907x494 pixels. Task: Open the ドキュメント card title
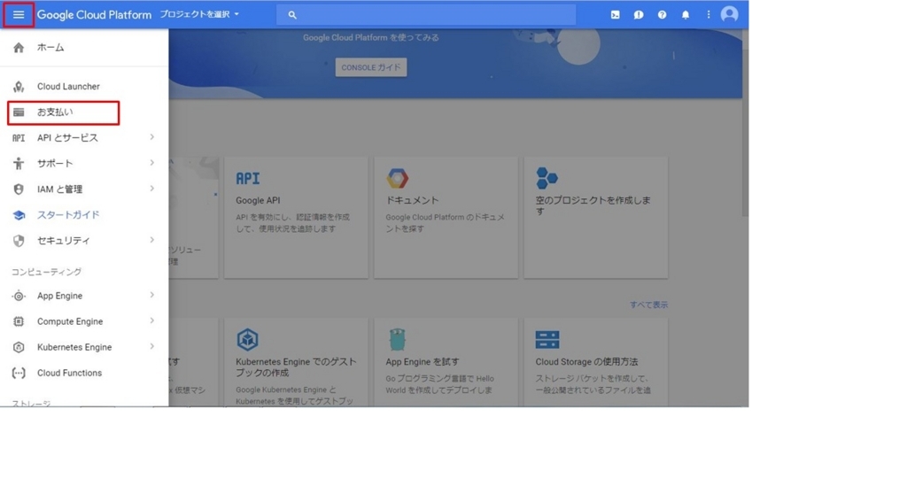413,201
